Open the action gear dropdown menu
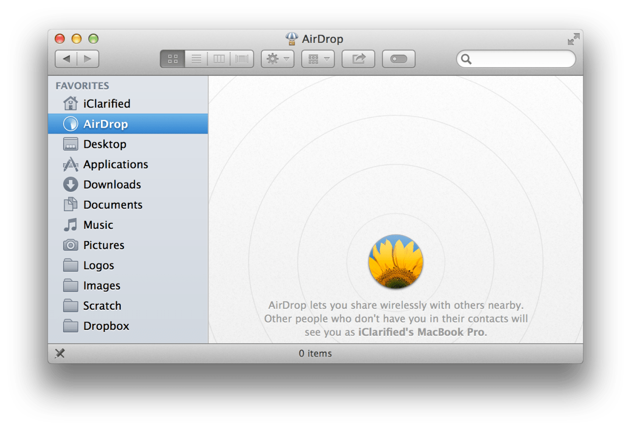631x430 pixels. click(x=277, y=59)
